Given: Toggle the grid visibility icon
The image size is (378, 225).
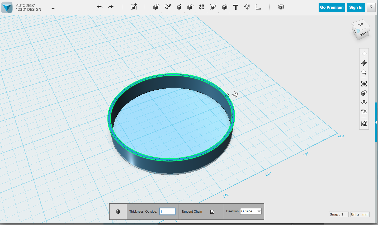Looking at the screenshot, I should coord(364,111).
